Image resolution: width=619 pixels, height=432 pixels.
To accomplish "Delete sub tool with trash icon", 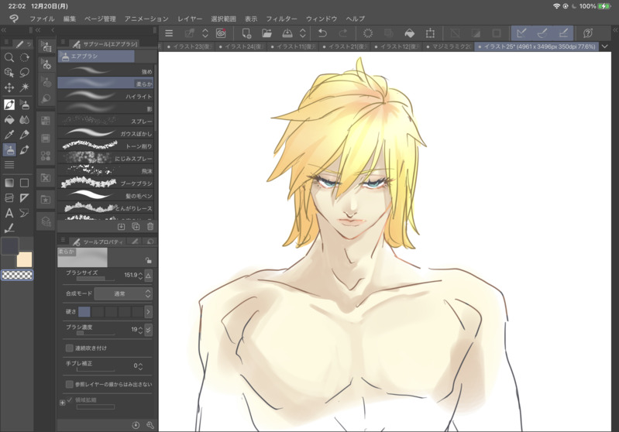I will 150,227.
